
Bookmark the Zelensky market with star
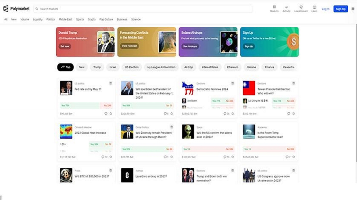[x=172, y=157]
